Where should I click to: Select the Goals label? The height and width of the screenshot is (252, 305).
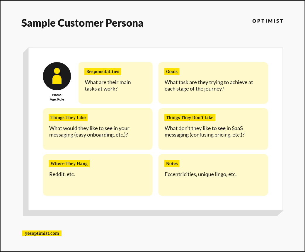pos(172,71)
